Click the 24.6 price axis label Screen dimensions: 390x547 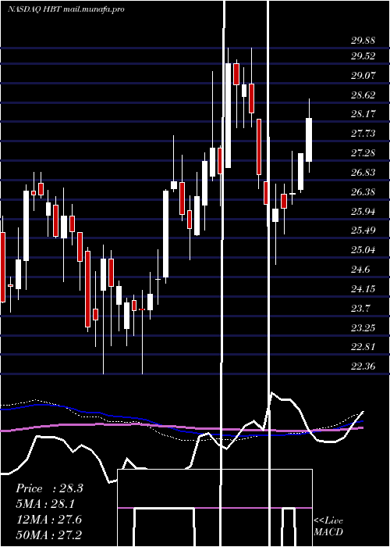(x=360, y=270)
